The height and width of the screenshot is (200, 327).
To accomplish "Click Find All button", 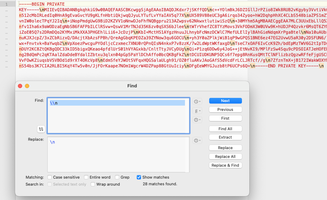I will [x=225, y=129].
